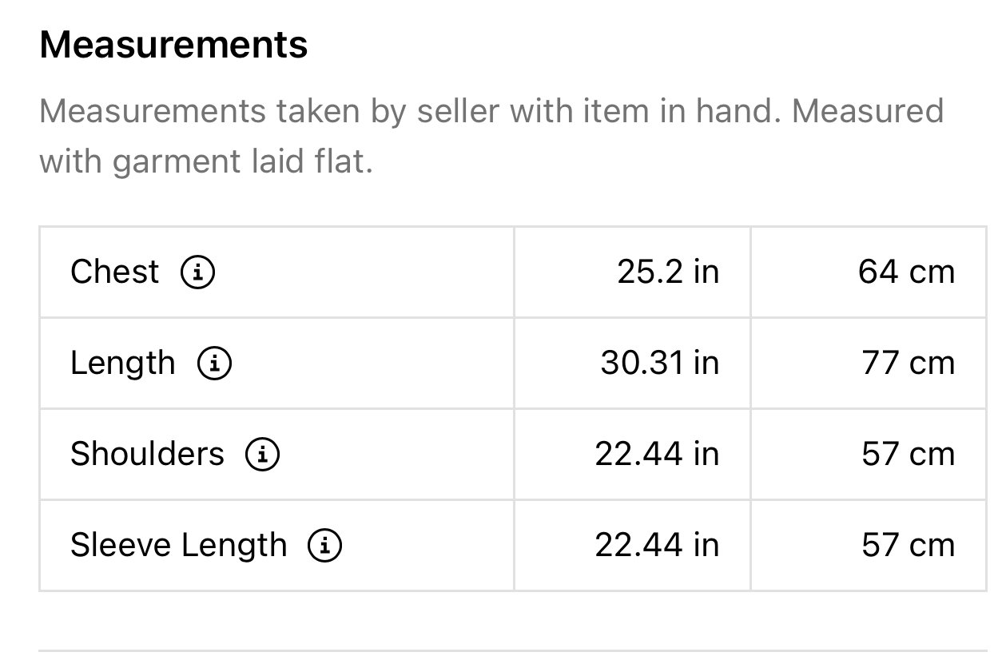
Task: Tap the info icon beside Shoulders
Action: [262, 455]
